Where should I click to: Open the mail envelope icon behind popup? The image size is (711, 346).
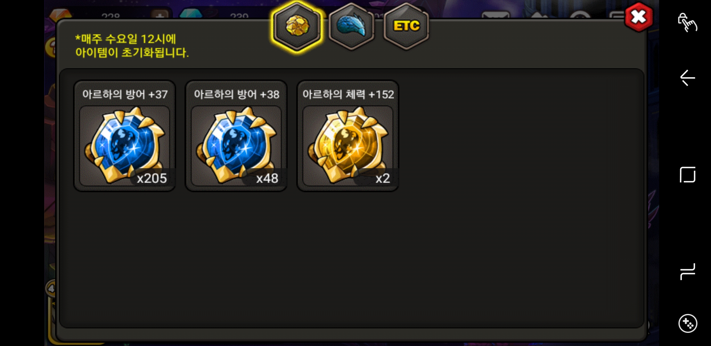pyautogui.click(x=496, y=15)
